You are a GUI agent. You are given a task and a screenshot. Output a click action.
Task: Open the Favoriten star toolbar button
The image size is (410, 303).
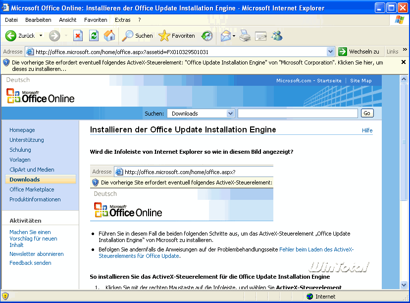(x=177, y=36)
